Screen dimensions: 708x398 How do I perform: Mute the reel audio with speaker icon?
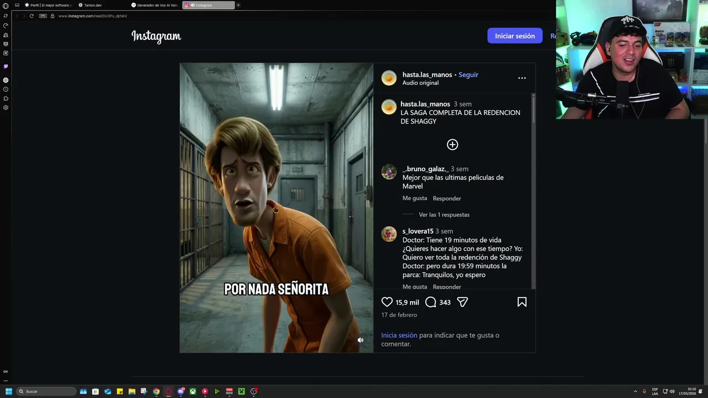click(360, 340)
